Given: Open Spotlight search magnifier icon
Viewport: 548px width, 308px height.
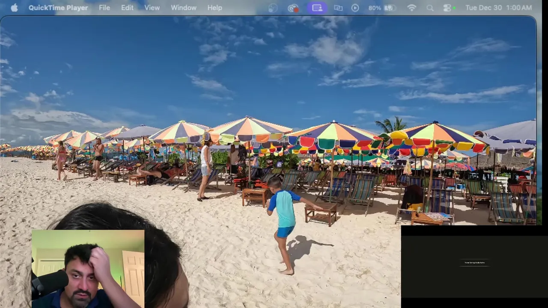Looking at the screenshot, I should click(430, 8).
